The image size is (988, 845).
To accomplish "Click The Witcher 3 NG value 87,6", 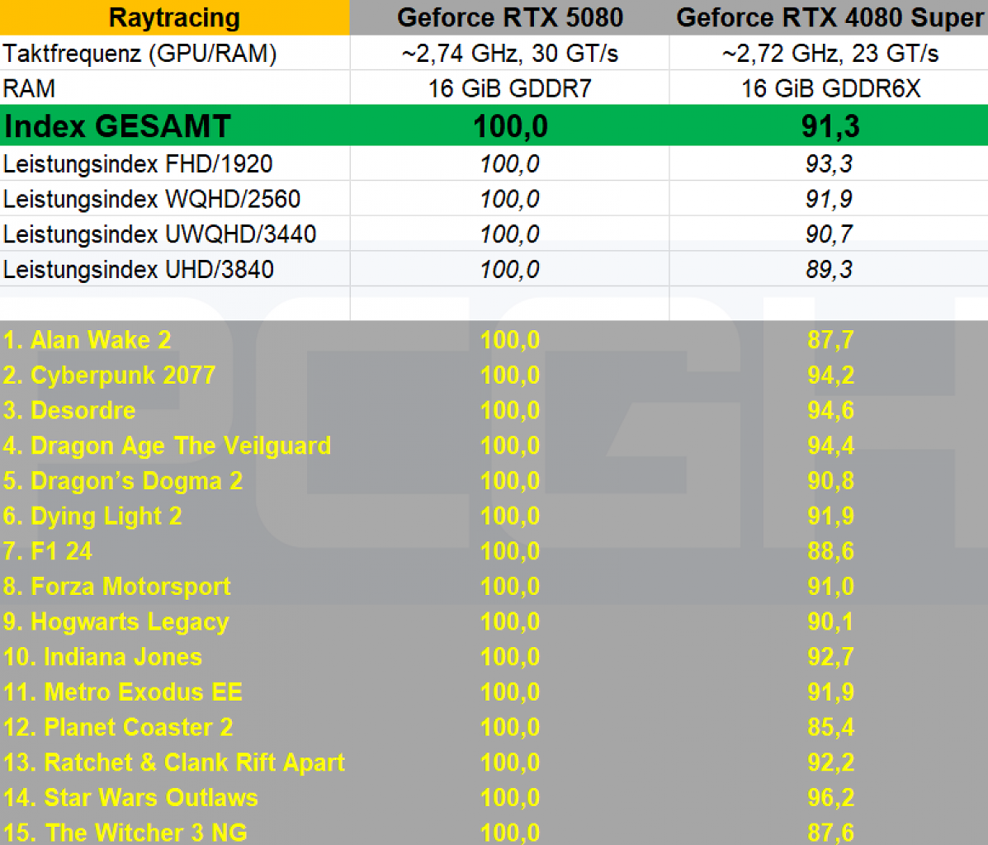I will pyautogui.click(x=830, y=833).
